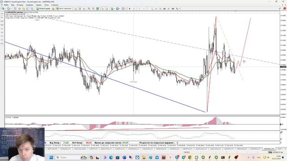
Task: Switch chart to Candlesticks mode
Action: click(80, 8)
